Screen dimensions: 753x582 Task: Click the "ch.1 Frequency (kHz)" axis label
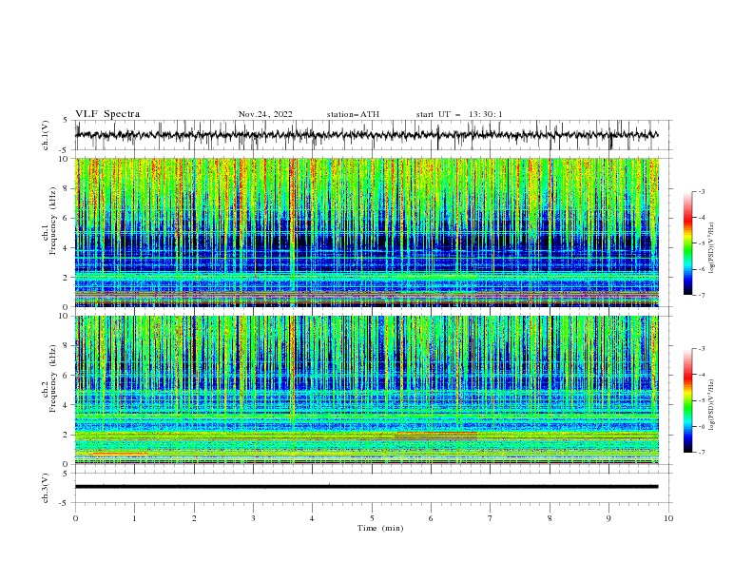click(49, 221)
